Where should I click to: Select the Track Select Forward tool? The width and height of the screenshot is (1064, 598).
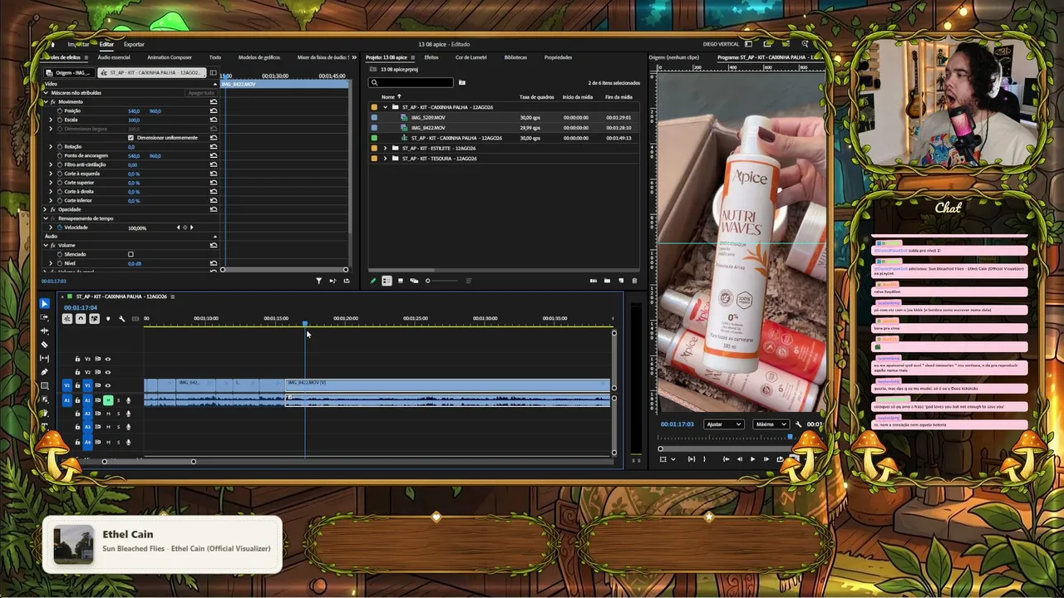(x=45, y=317)
